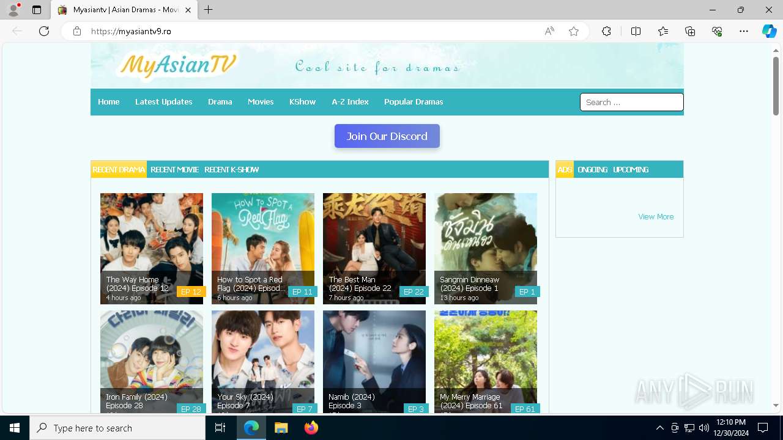The image size is (783, 440).
Task: Open the notification center icon
Action: [763, 428]
